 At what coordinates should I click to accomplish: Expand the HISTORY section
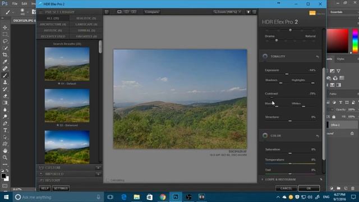pyautogui.click(x=52, y=180)
